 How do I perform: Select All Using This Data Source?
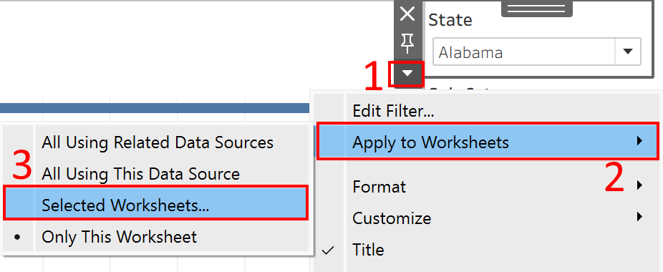157,173
